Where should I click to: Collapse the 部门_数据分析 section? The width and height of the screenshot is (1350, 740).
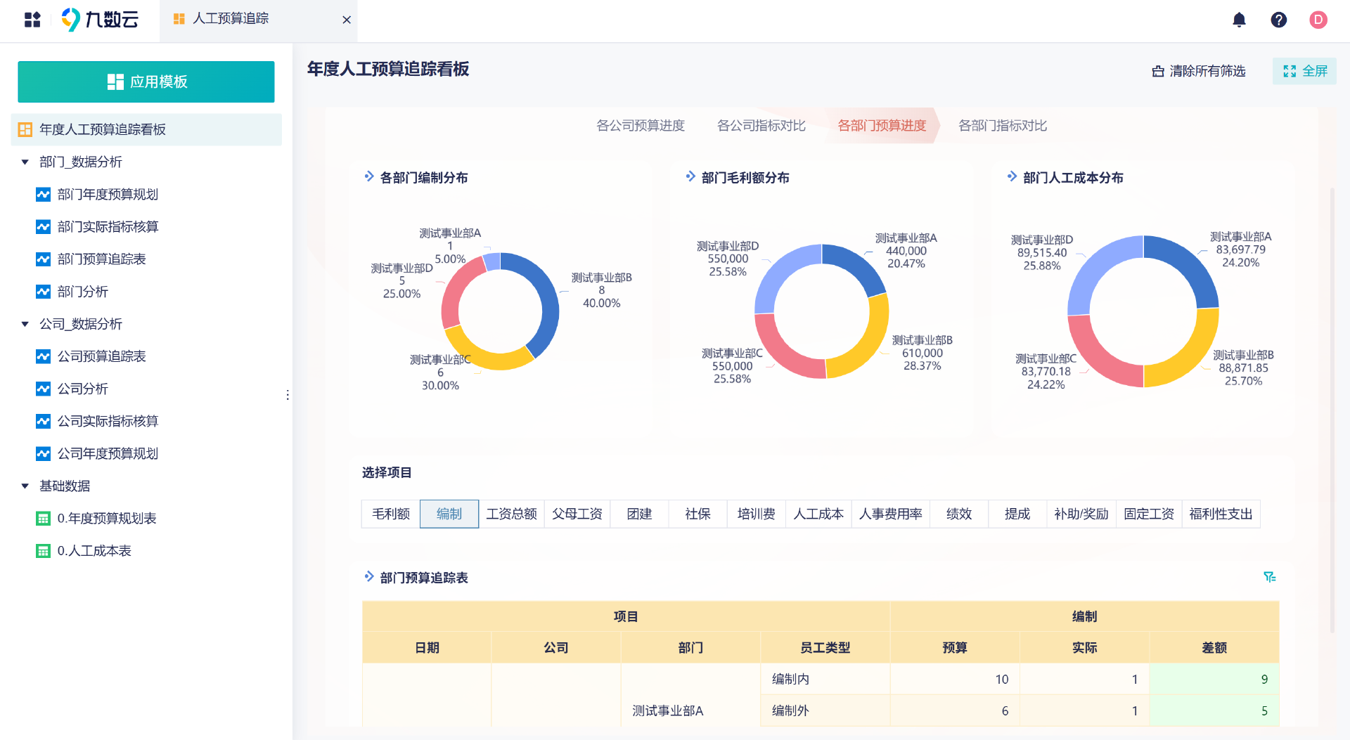[25, 162]
